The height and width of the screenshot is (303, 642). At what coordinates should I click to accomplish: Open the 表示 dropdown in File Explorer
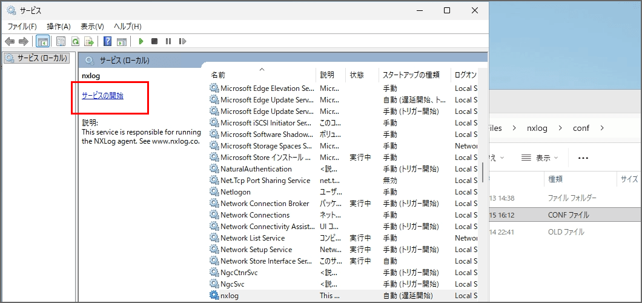coord(539,158)
